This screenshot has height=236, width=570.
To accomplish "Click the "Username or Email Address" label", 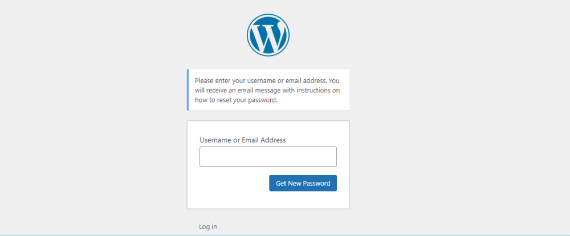I will point(242,140).
